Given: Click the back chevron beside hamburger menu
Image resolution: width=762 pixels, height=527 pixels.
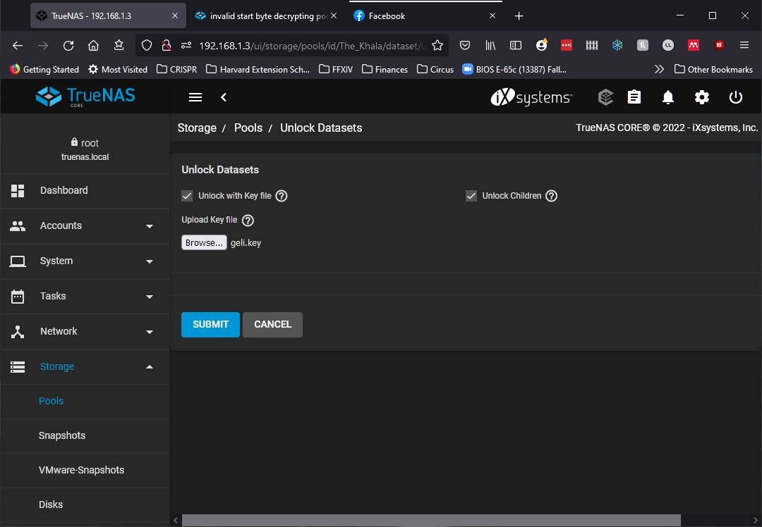Looking at the screenshot, I should (224, 97).
